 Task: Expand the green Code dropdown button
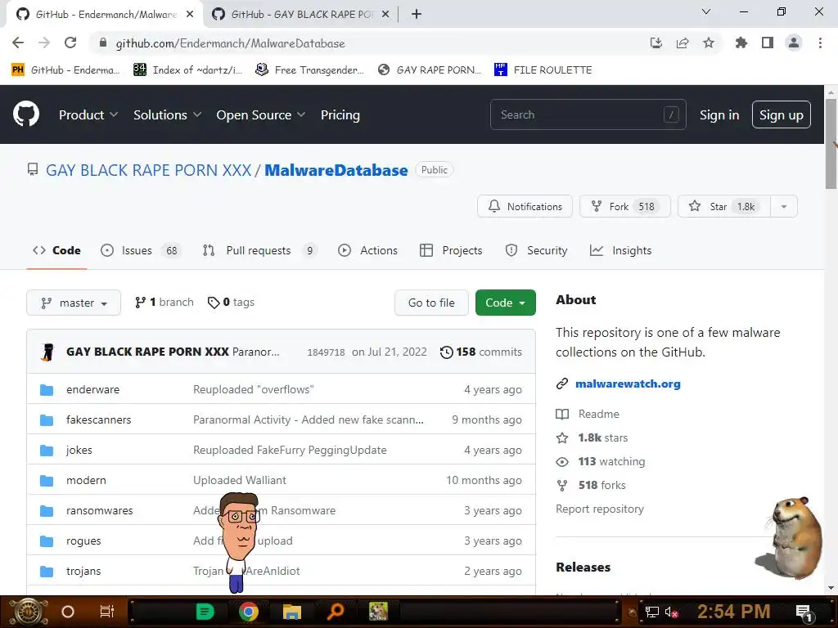point(506,303)
